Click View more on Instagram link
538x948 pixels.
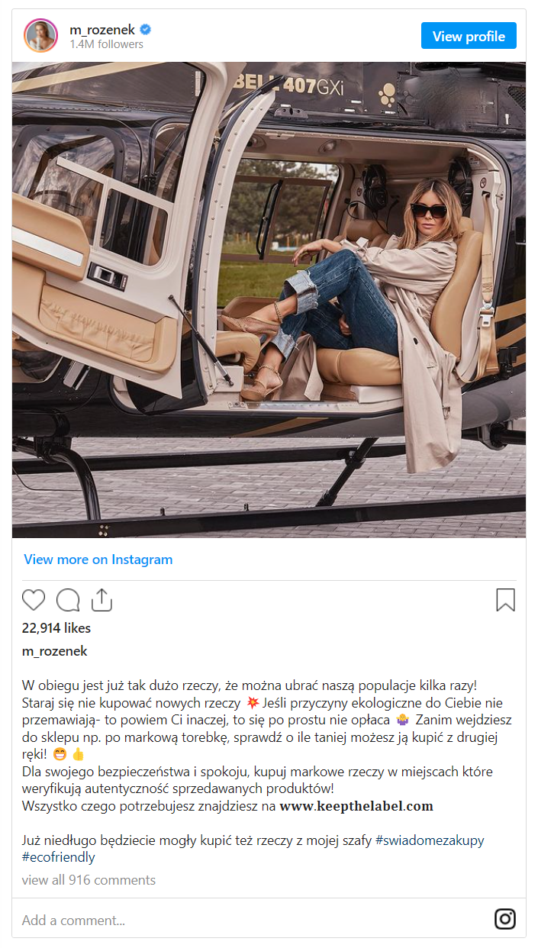point(98,559)
